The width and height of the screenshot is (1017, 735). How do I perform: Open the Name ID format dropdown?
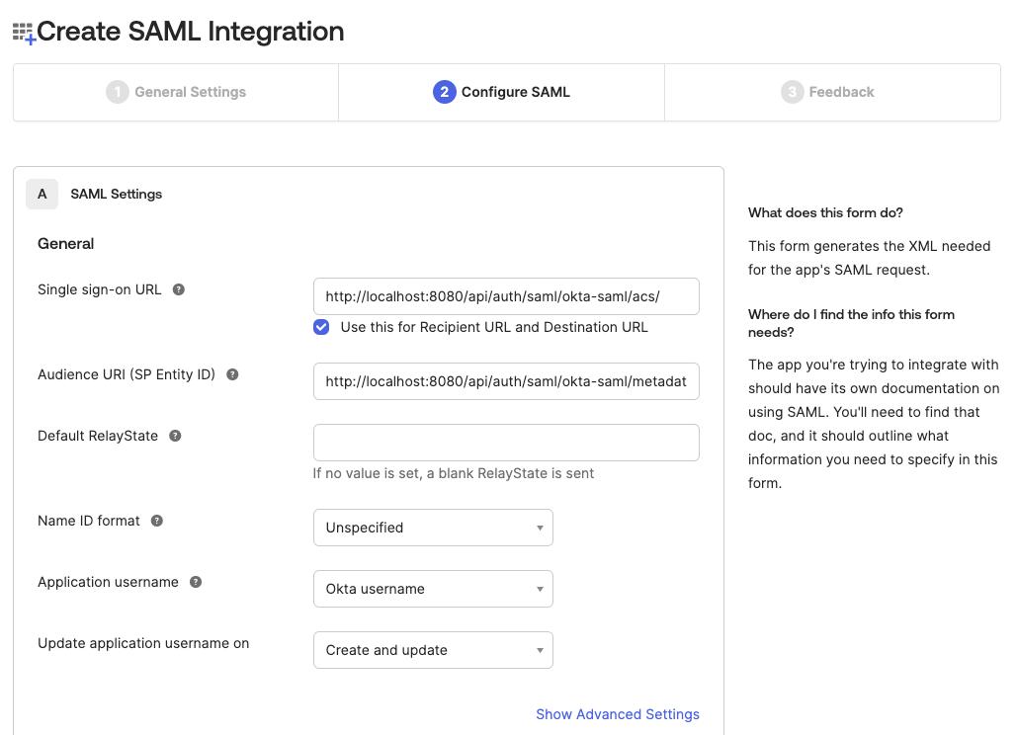[433, 528]
